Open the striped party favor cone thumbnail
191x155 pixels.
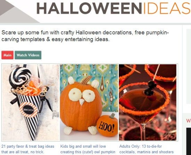[31, 103]
